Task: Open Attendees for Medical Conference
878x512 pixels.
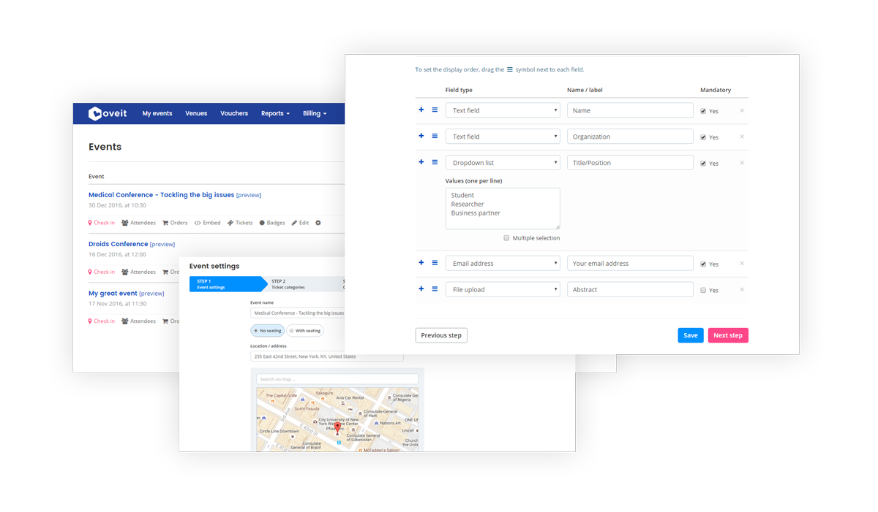Action: [x=139, y=223]
